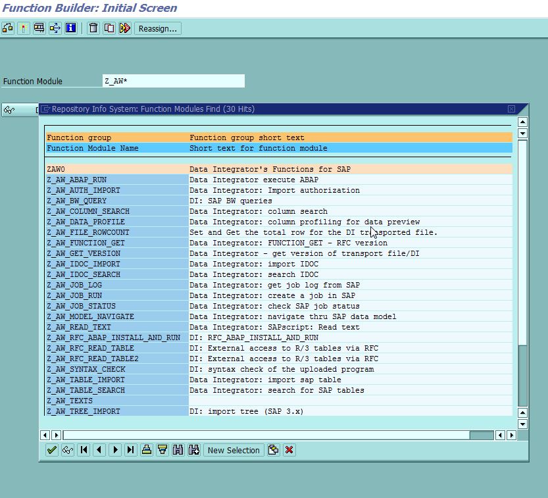Select function module Z_AW_BW_QUERY
Viewport: 548px width, 498px height.
coord(279,201)
